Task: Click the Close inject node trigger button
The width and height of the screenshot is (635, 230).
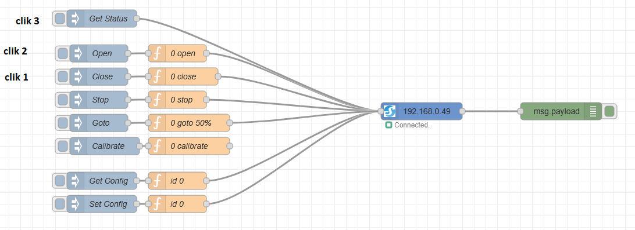Action: pyautogui.click(x=63, y=76)
